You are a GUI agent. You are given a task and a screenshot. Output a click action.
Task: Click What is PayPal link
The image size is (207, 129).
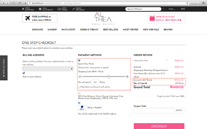pyautogui.click(x=94, y=108)
